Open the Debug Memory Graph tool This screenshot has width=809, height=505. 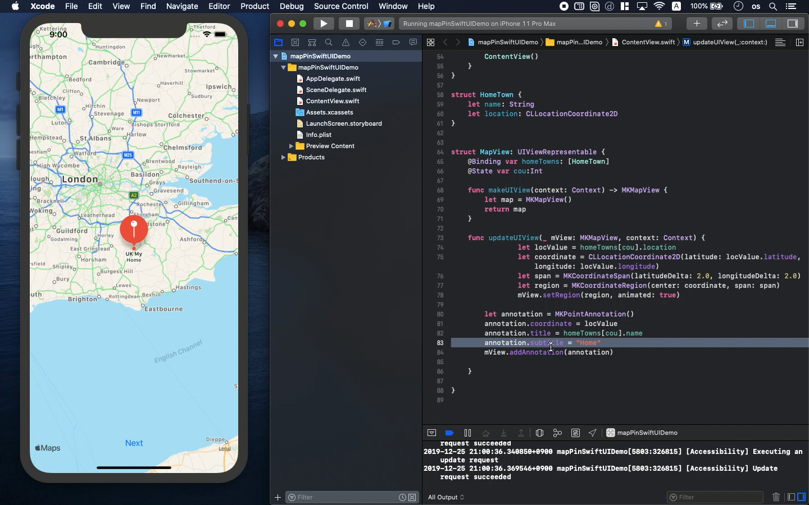click(x=557, y=433)
